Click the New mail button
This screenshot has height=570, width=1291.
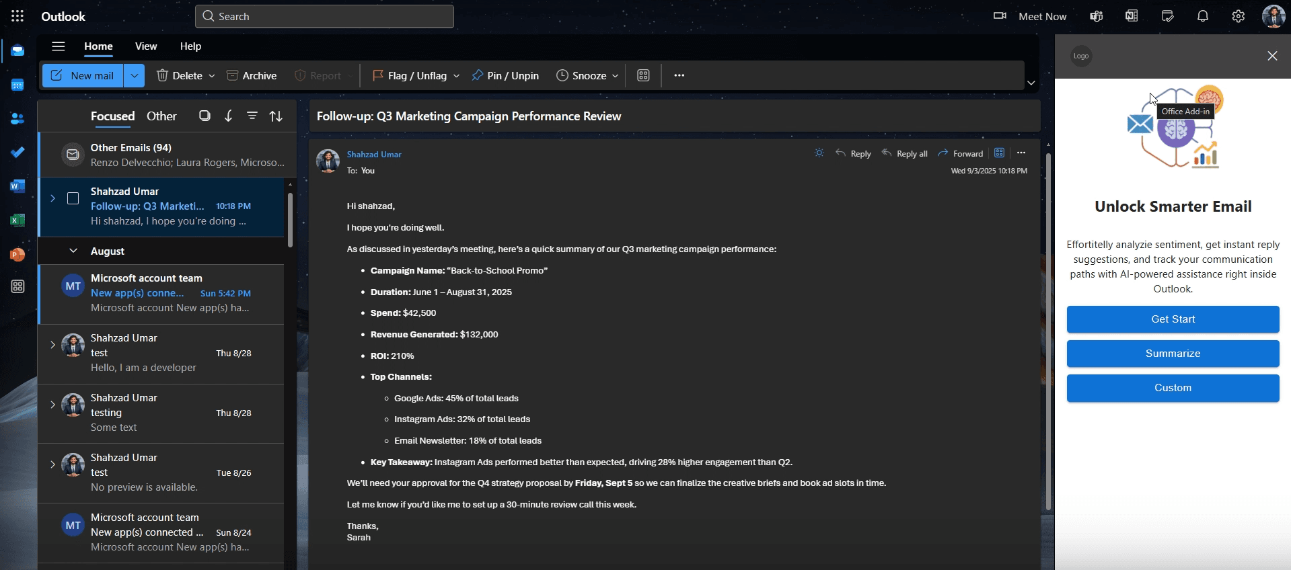(83, 75)
